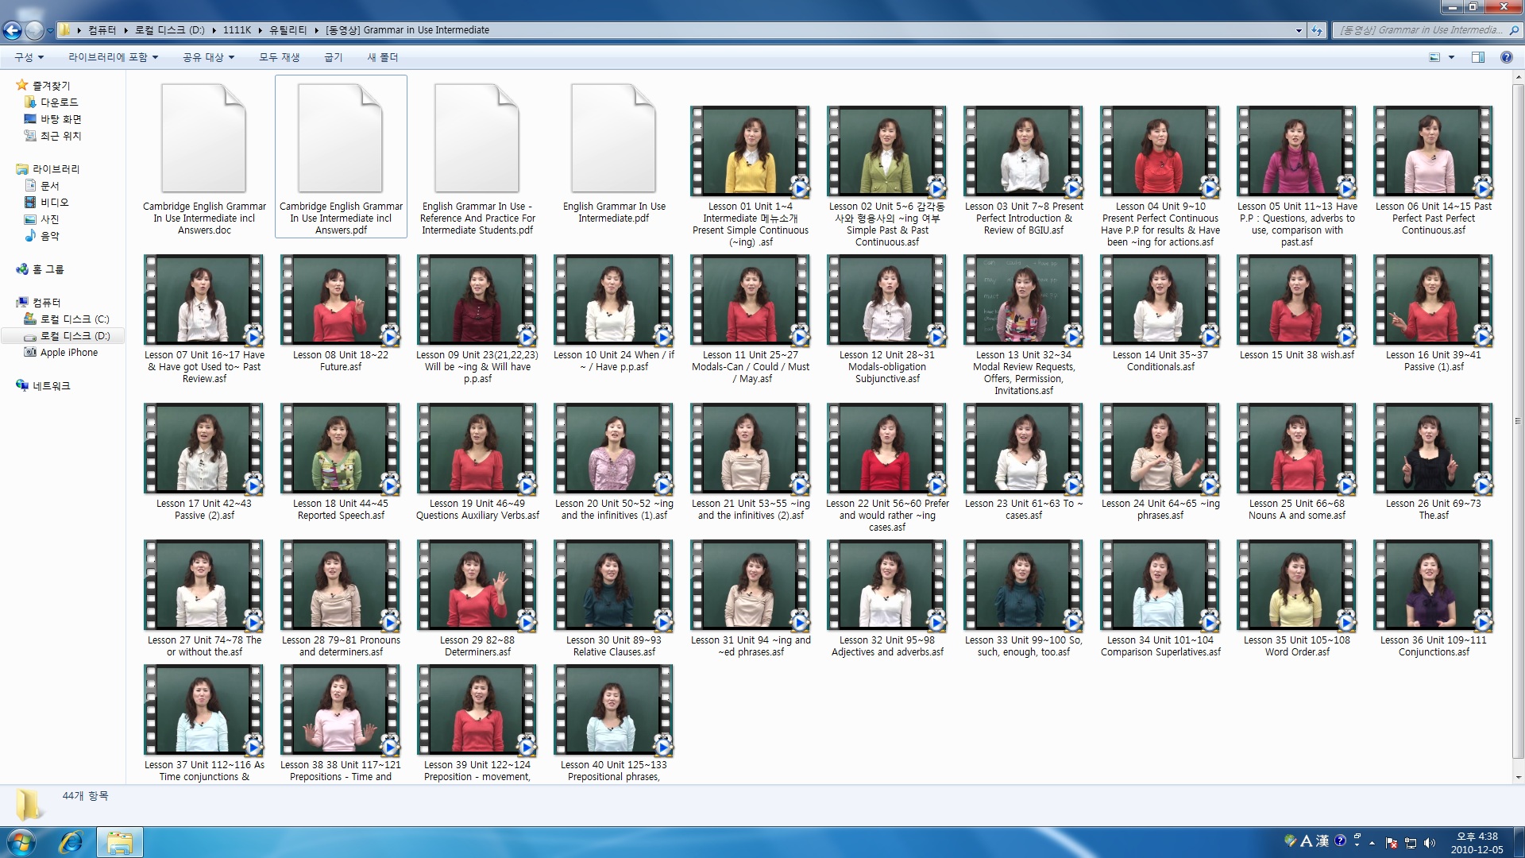Select 컴퓨터 in navigation pane
Screen dimensions: 1525x858
tap(46, 303)
